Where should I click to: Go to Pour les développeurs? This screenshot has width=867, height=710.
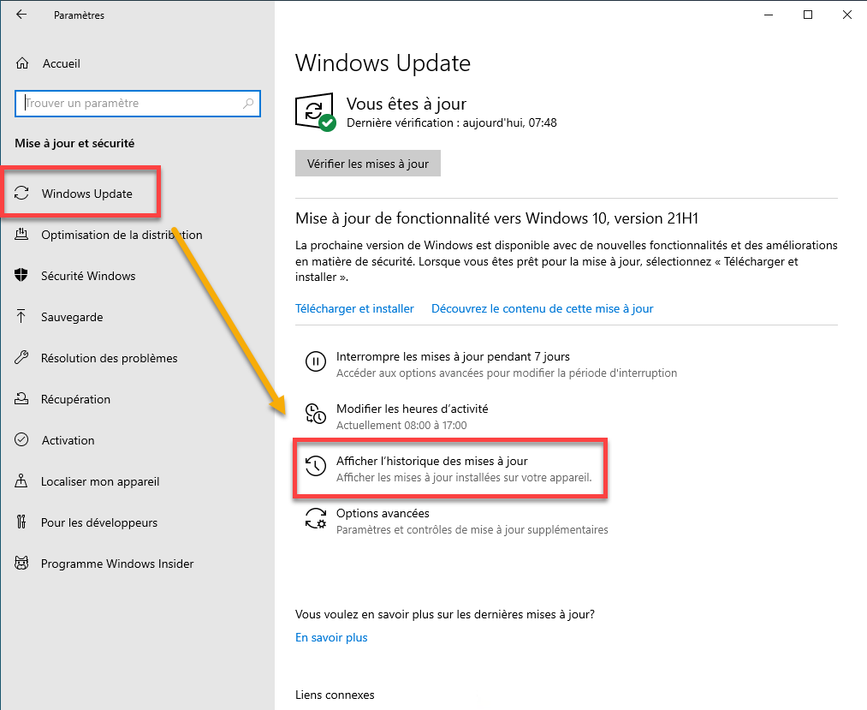pos(99,522)
